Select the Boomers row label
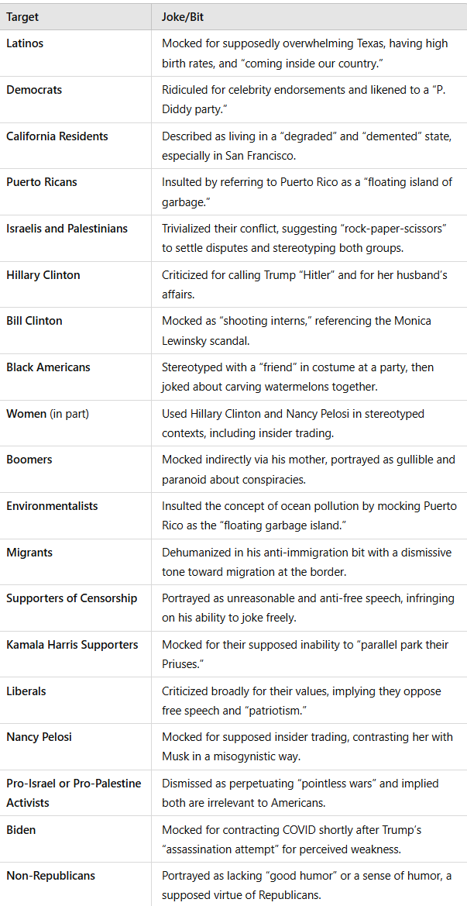 click(x=29, y=460)
